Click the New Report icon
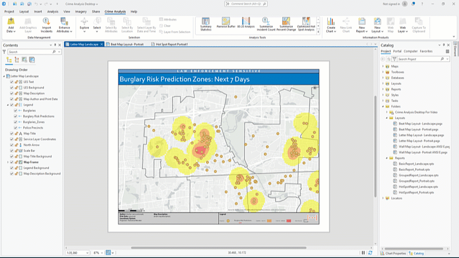Screen dimensions: 459x258 coord(362,21)
